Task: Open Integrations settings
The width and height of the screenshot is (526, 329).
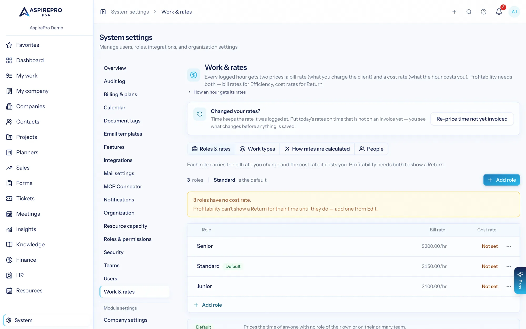Action: (x=135, y=160)
